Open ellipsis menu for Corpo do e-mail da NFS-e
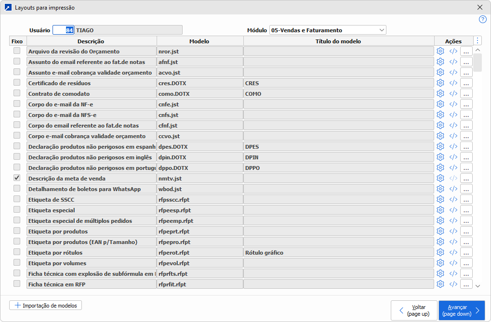Viewport: 491px width, 322px height. (x=466, y=115)
